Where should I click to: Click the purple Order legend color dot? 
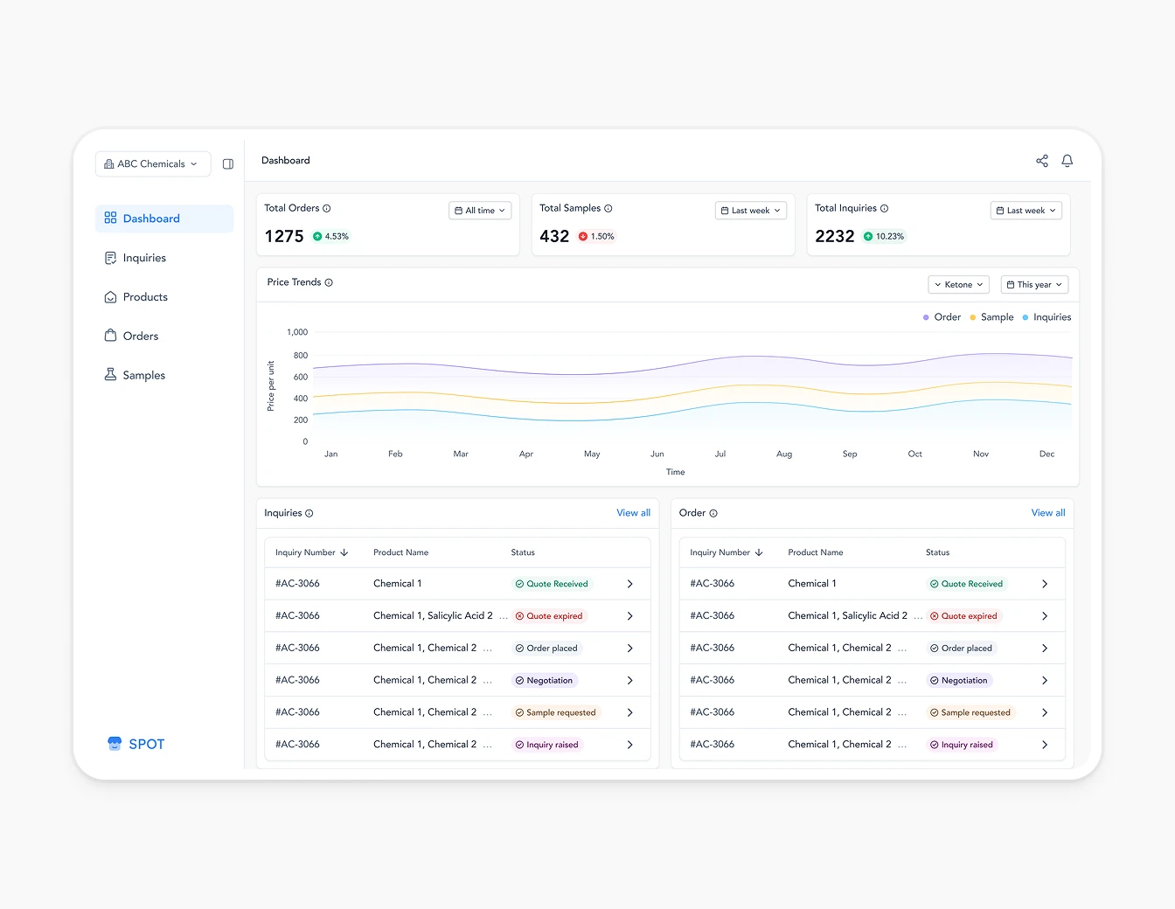925,316
